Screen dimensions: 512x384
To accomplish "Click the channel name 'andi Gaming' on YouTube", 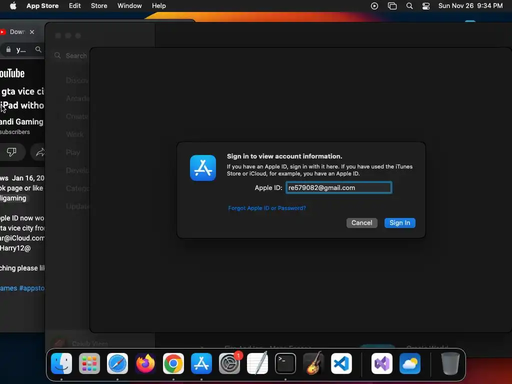I will coord(21,122).
